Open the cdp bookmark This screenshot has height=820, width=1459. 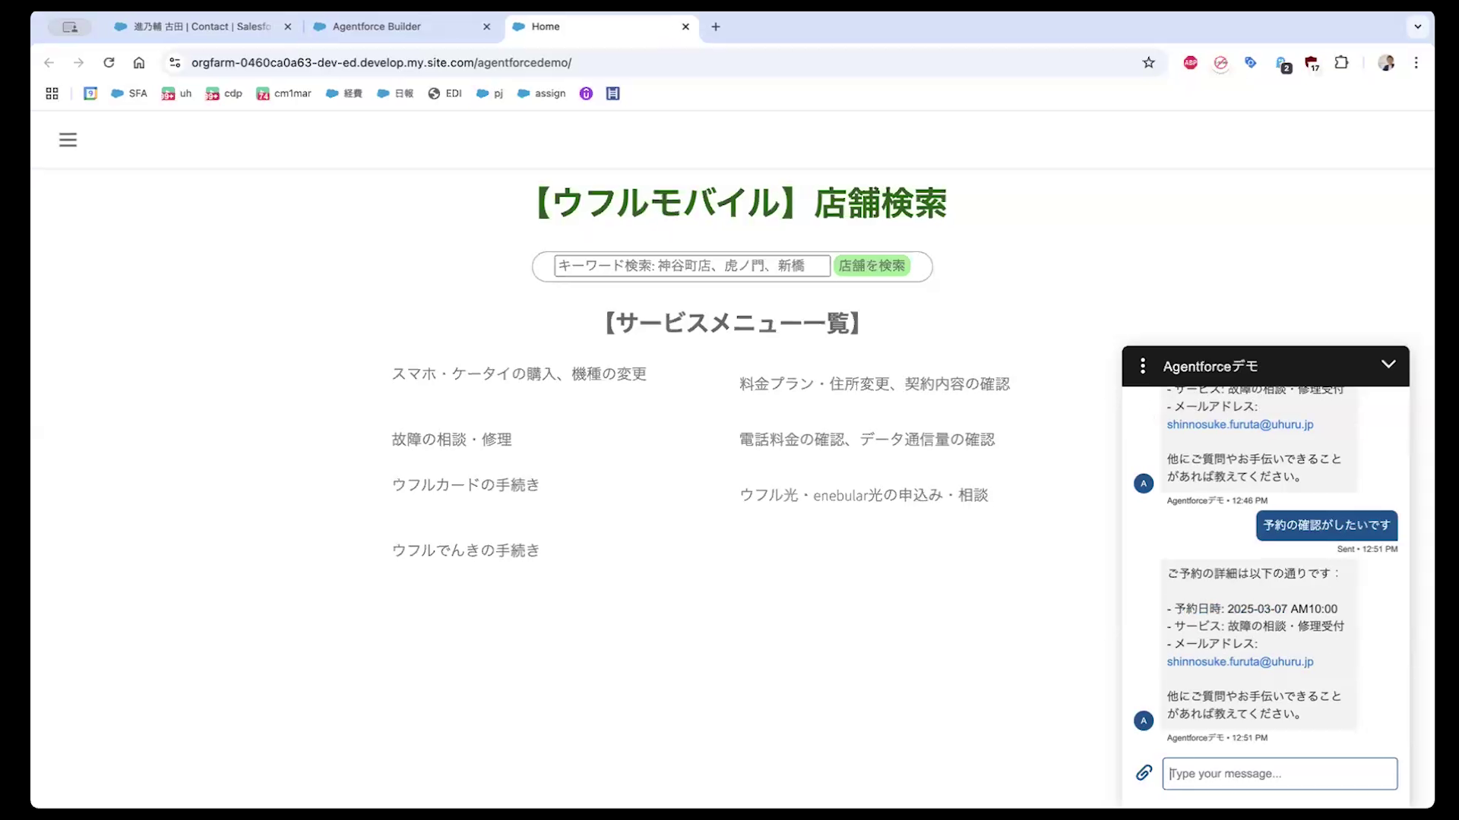[223, 93]
